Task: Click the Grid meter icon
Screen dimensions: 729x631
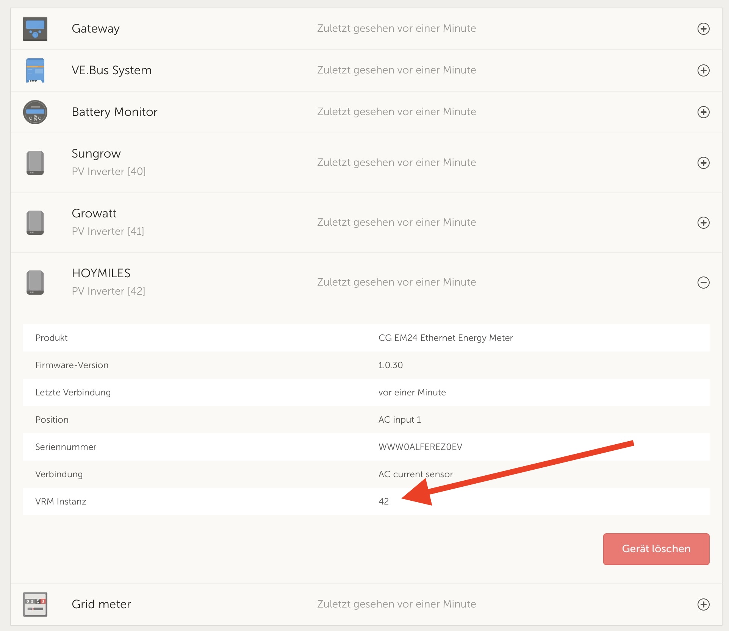Action: pyautogui.click(x=35, y=604)
